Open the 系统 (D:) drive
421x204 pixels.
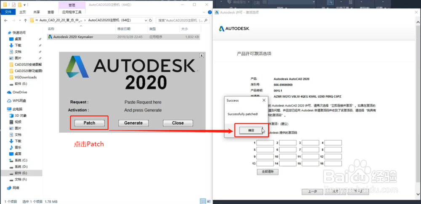tap(21, 167)
